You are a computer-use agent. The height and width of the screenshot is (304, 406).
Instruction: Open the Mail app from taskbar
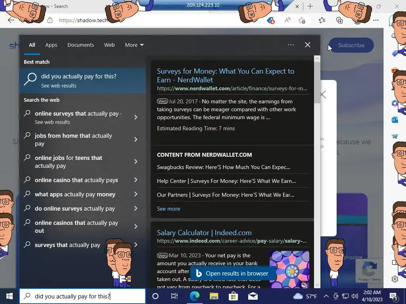253,296
